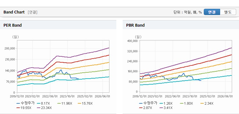Image resolution: width=239 pixels, height=114 pixels.
Task: Click the 320,000 label on PBR chart axis
Action: pyautogui.click(x=133, y=51)
